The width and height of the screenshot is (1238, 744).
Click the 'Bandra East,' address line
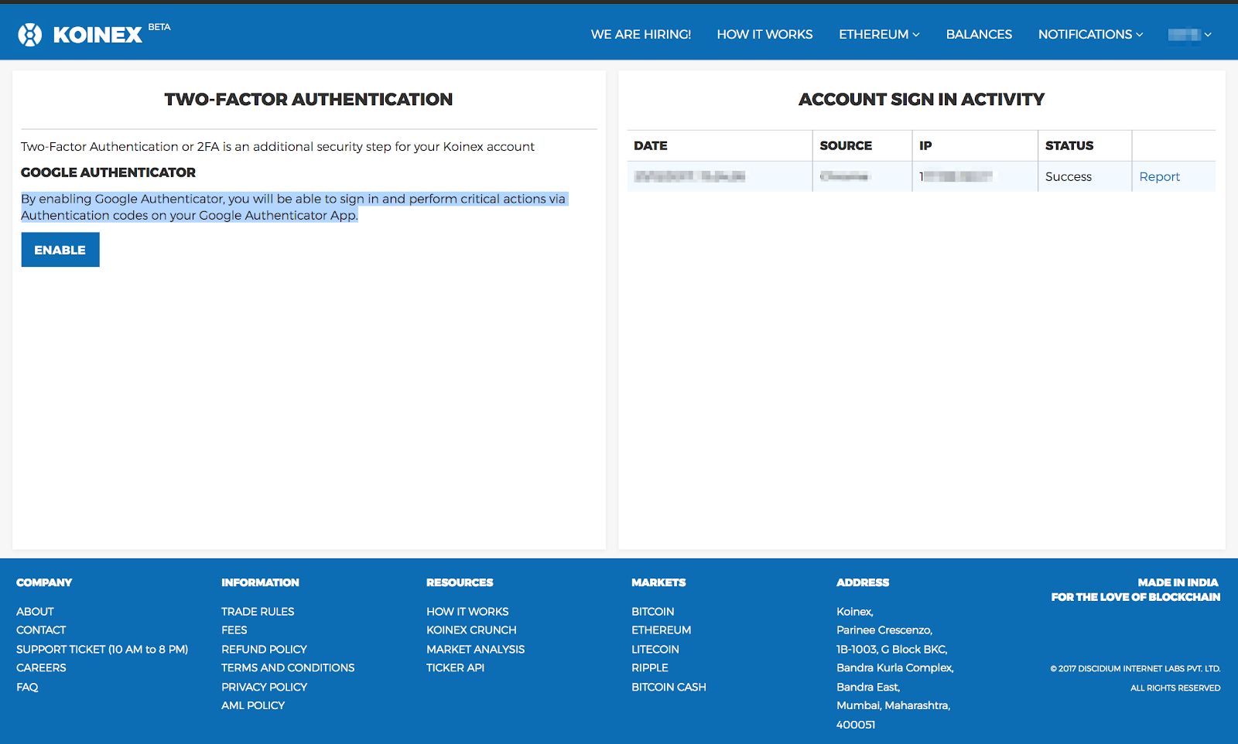pos(868,688)
